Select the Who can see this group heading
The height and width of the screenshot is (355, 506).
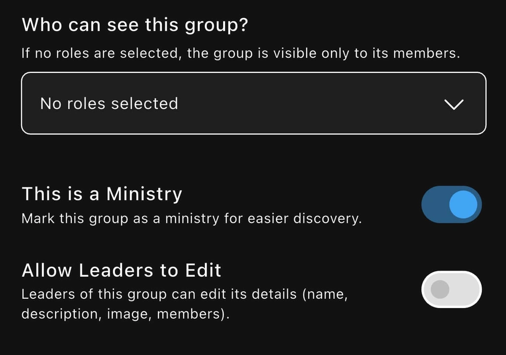click(x=134, y=24)
